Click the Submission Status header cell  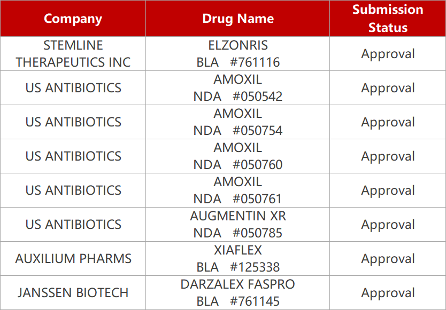tap(388, 19)
